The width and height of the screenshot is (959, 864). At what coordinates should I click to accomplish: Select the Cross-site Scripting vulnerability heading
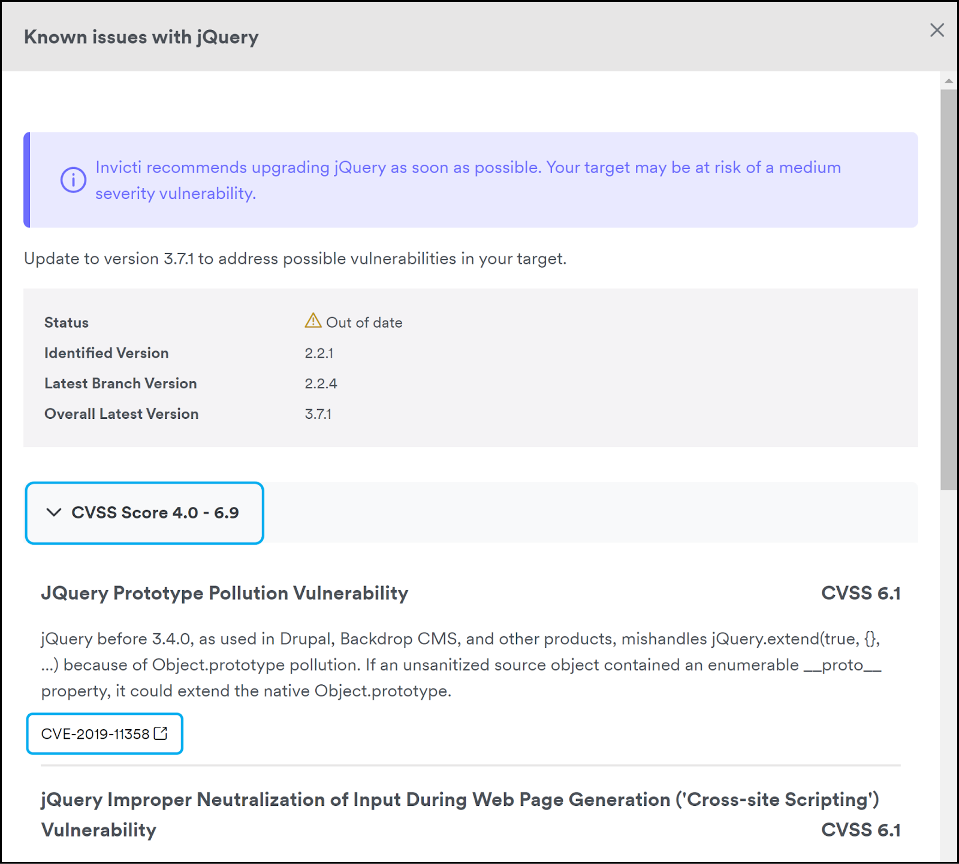460,799
